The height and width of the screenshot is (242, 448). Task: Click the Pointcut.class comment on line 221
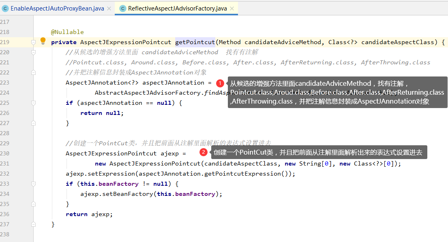point(98,62)
